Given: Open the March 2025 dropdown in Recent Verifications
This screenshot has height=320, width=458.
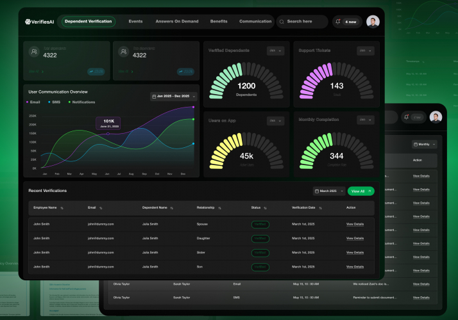Looking at the screenshot, I should [x=329, y=191].
